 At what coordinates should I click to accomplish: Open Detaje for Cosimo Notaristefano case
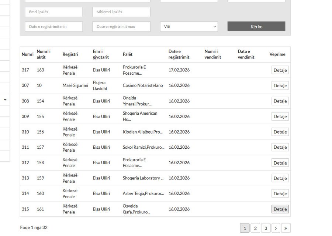coord(280,85)
